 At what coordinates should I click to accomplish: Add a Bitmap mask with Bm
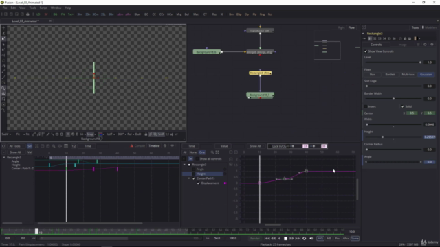click(x=231, y=14)
